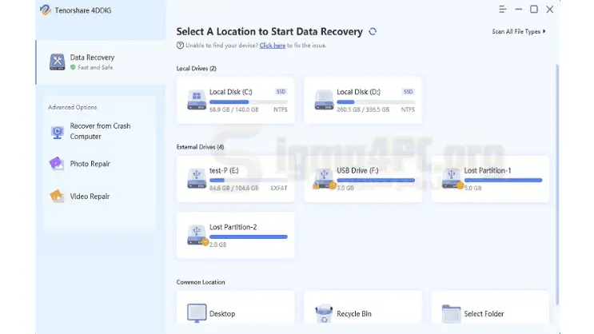Click the Lost Partition-2 drive icon
Screen dimensions: 594x334
[197, 235]
